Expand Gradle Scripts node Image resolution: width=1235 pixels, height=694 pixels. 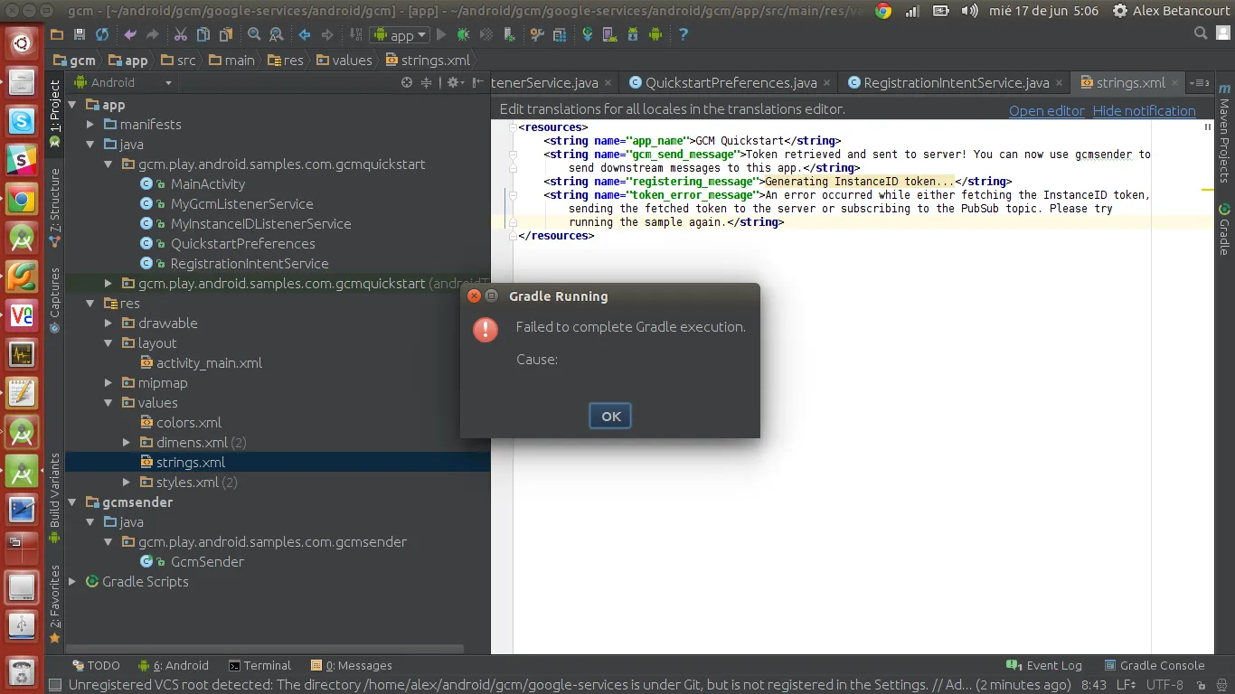tap(73, 582)
